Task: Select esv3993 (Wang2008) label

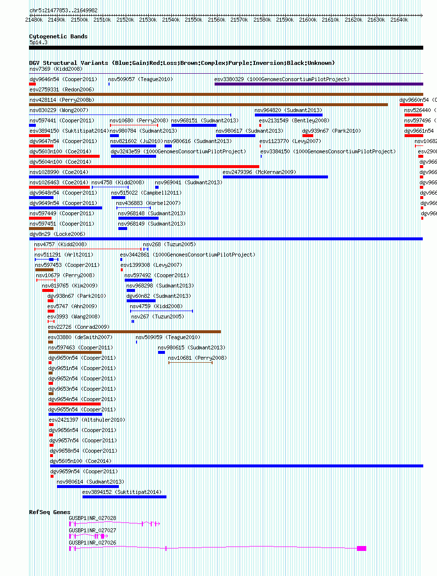Action: click(x=74, y=317)
